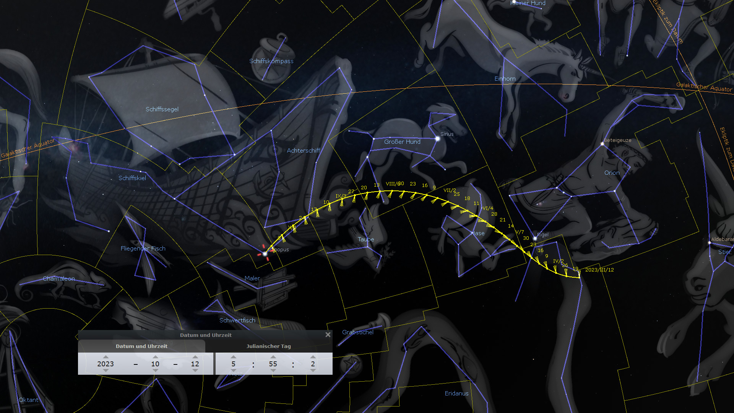Select the star Rigel
Screen dimensions: 734x413
535,238
